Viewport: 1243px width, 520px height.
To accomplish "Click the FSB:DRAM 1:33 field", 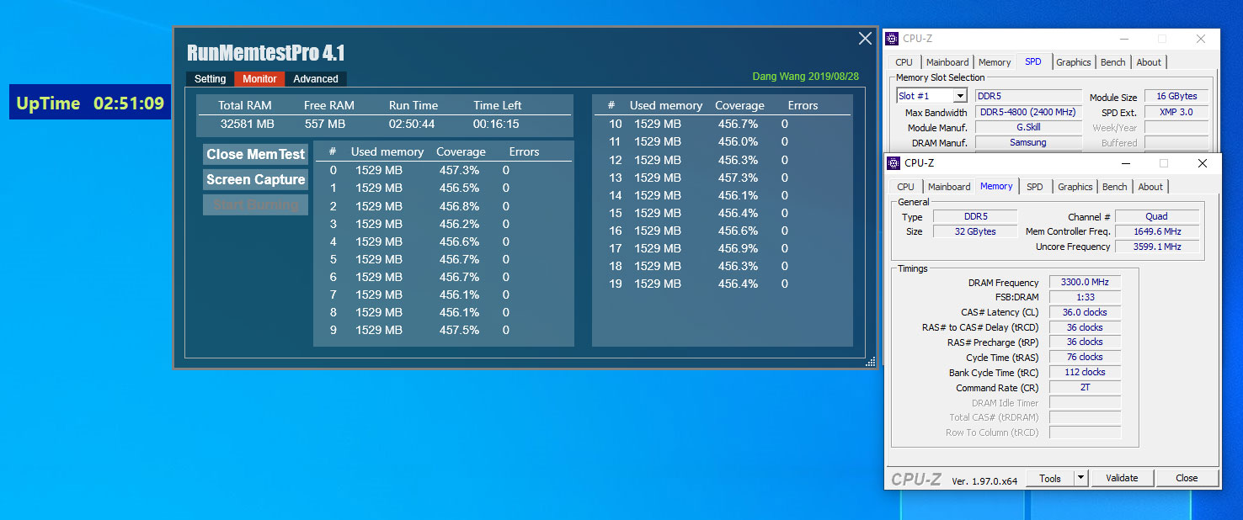I will 1085,297.
